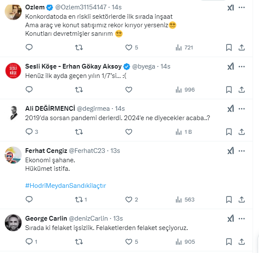259x253 pixels.
Task: View analytics for tweet with 996 views
Action: (185, 90)
